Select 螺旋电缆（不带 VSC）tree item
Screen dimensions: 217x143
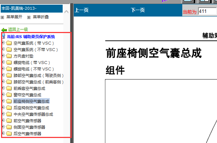34,69
